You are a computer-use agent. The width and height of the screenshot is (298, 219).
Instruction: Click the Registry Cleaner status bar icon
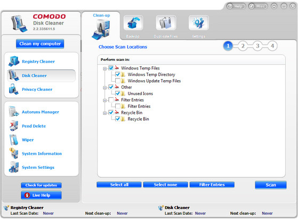(6, 208)
